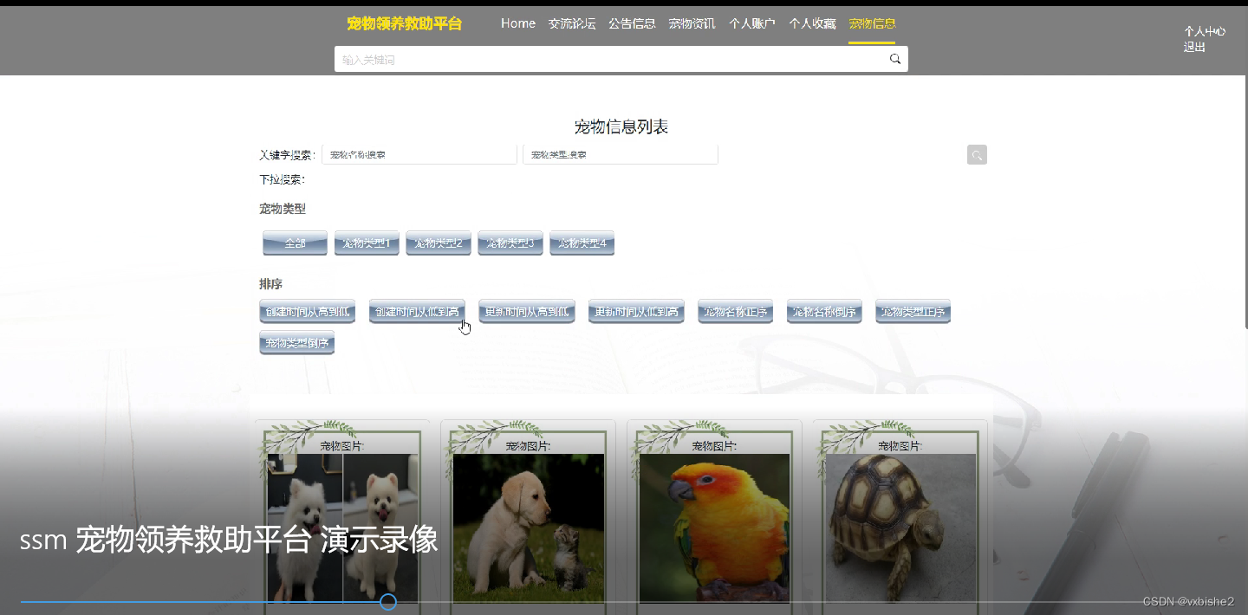1248x615 pixels.
Task: Filter by 宠物类型3
Action: pyautogui.click(x=510, y=243)
